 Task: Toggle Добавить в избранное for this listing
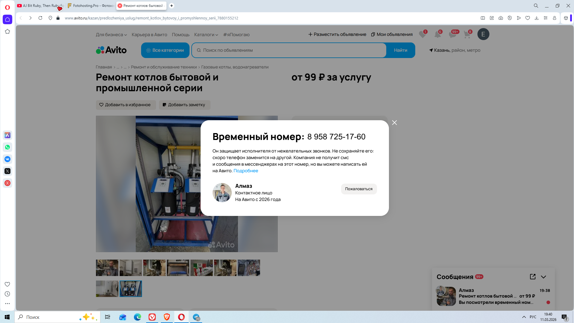(x=126, y=105)
